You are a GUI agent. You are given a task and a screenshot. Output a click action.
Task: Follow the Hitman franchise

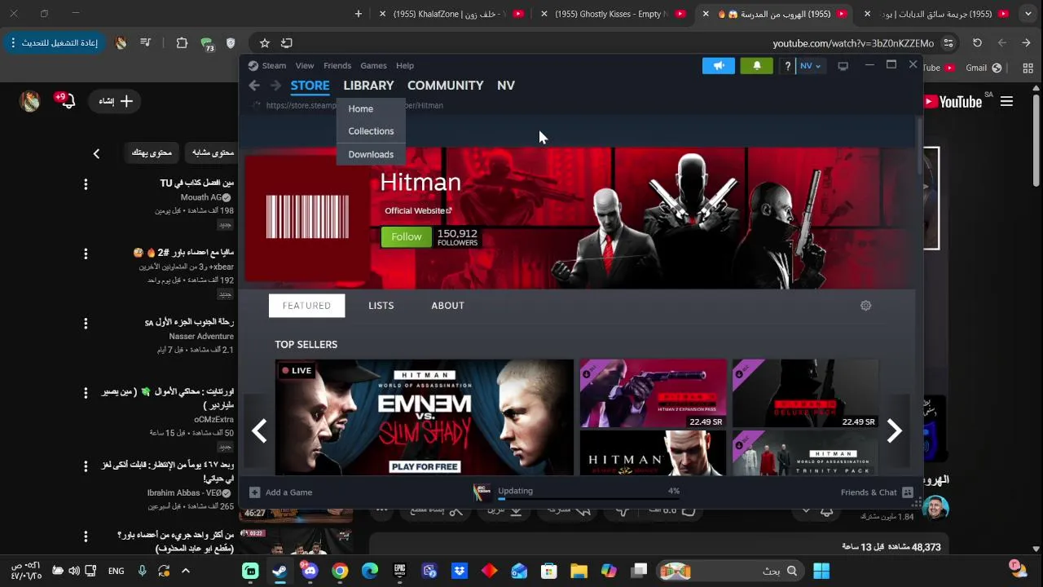click(x=406, y=237)
